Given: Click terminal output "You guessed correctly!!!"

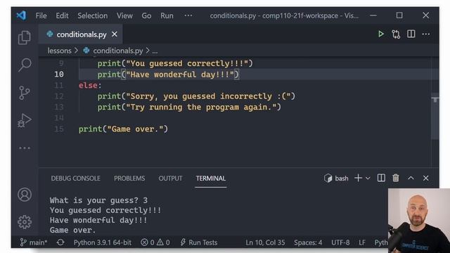Looking at the screenshot, I should 105,210.
